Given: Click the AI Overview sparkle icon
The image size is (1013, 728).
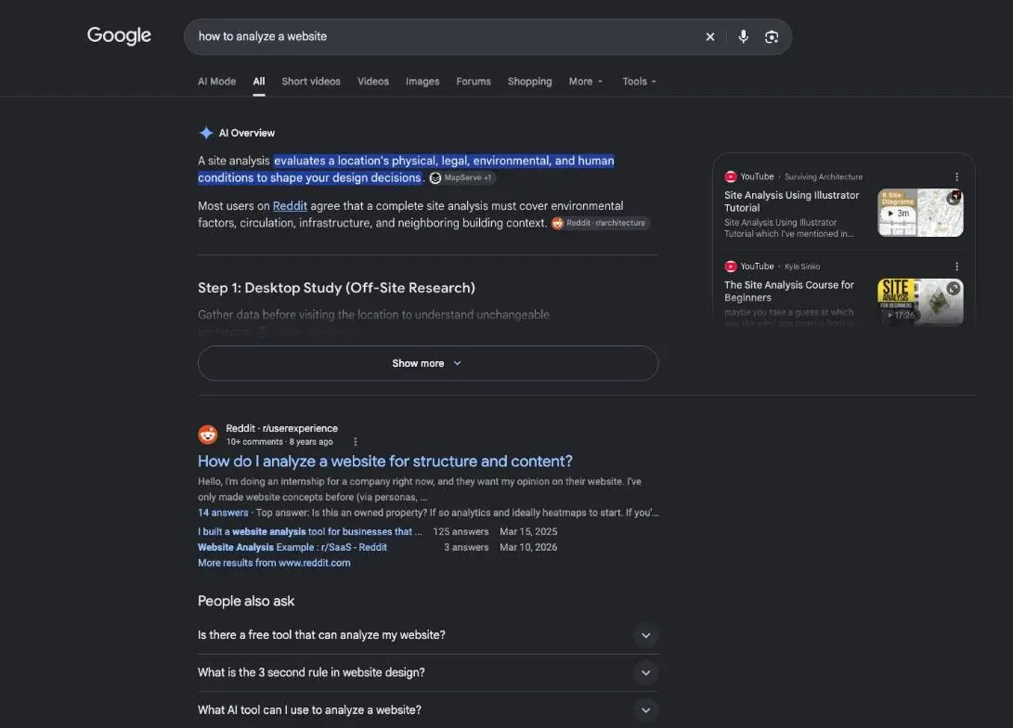Looking at the screenshot, I should click(x=206, y=133).
